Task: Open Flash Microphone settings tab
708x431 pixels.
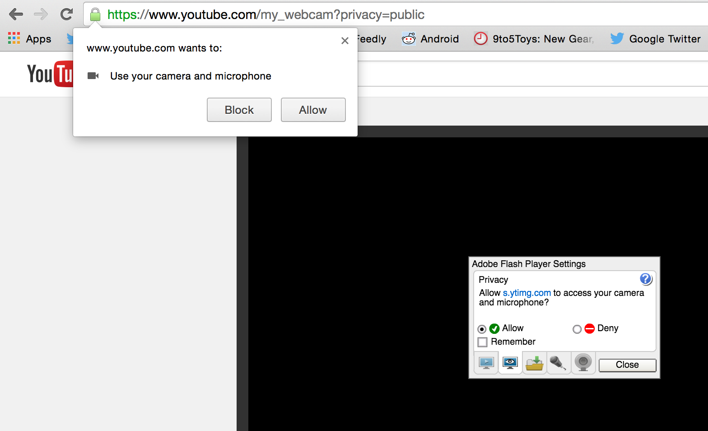Action: pyautogui.click(x=559, y=363)
